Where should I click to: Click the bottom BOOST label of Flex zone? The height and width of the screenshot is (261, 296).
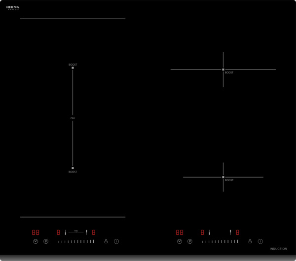[x=73, y=172]
